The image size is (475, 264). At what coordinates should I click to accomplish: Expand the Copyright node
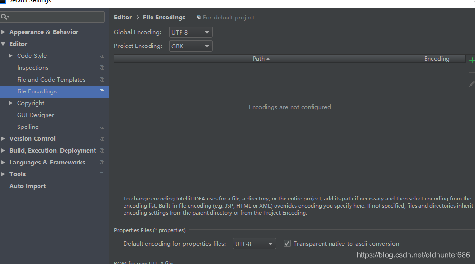tap(10, 103)
